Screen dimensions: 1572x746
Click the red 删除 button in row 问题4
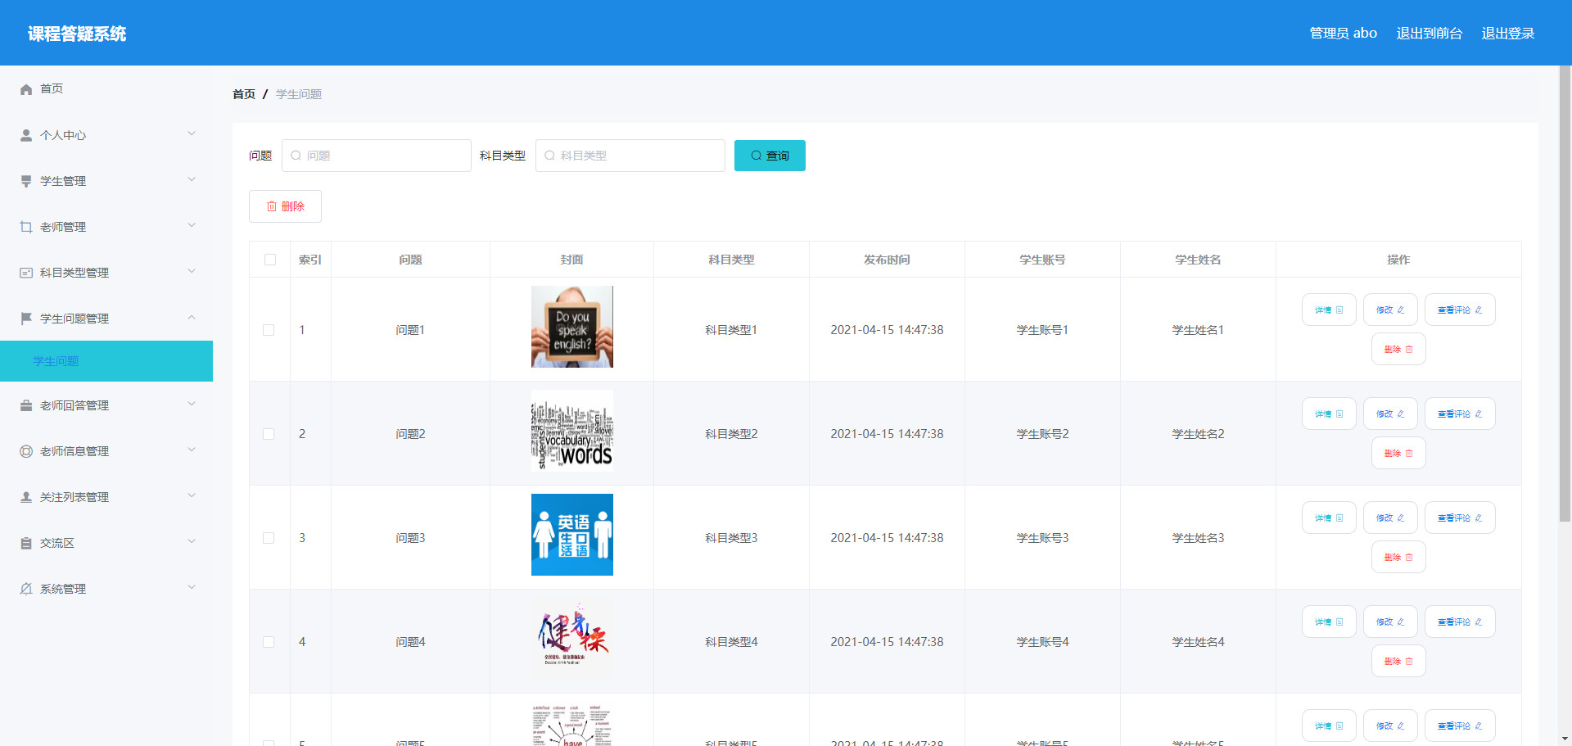tap(1398, 661)
